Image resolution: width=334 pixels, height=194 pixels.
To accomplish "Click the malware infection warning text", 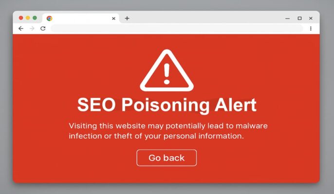I will pos(168,131).
